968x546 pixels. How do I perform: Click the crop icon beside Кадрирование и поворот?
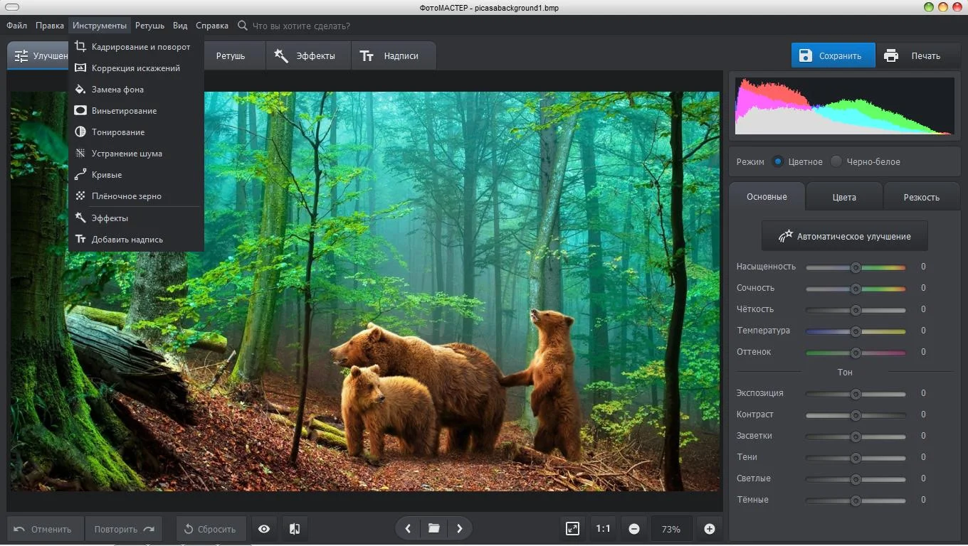(x=80, y=47)
